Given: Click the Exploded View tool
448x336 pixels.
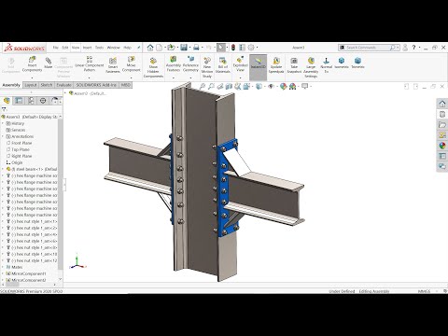Looking at the screenshot, I should pos(240,63).
